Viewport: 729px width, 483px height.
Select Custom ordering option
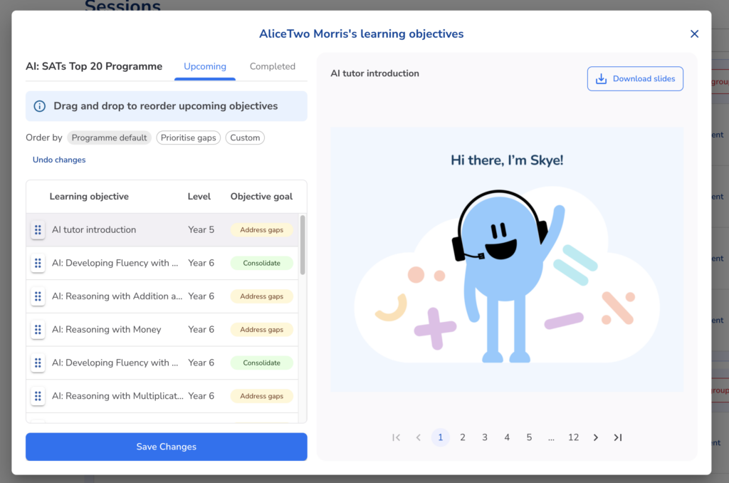[245, 137]
